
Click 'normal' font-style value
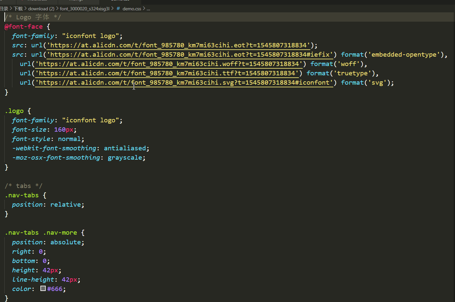click(x=69, y=139)
